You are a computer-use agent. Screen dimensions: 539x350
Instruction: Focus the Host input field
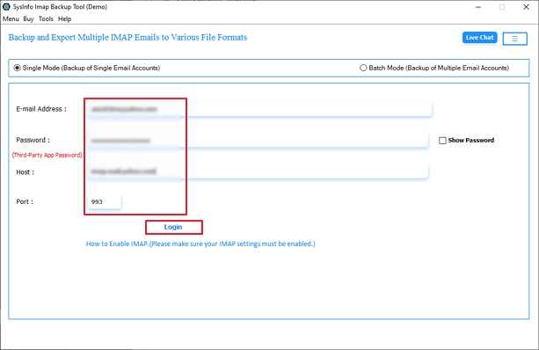(x=258, y=171)
